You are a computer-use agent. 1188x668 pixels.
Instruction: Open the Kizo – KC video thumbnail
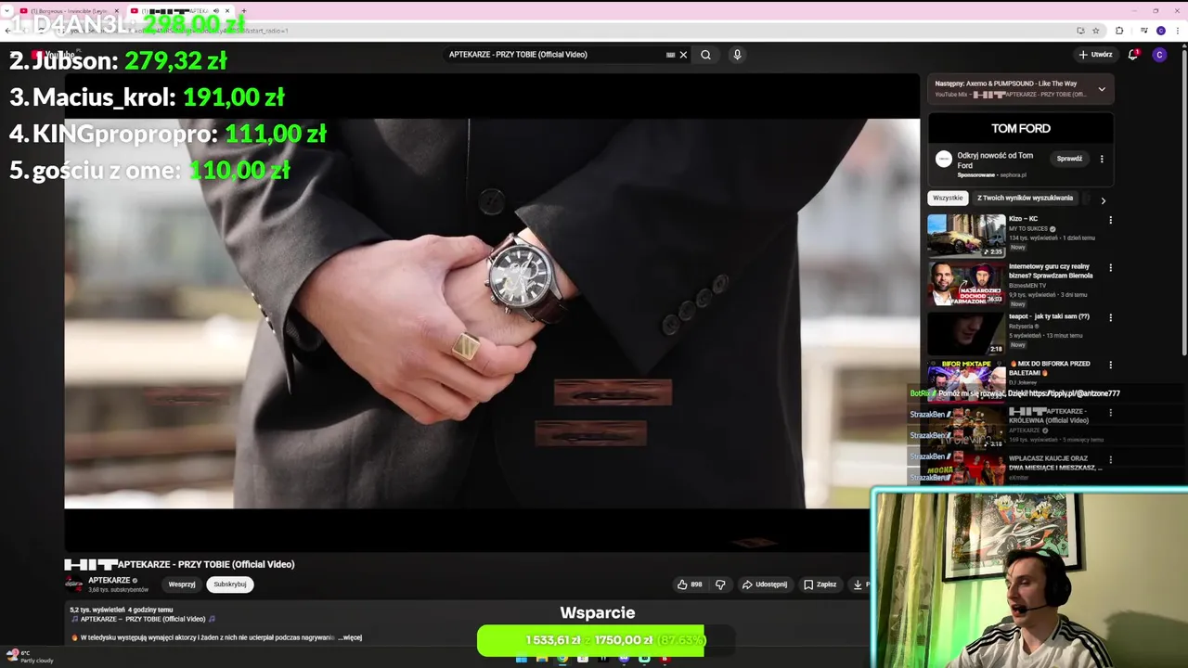(966, 236)
